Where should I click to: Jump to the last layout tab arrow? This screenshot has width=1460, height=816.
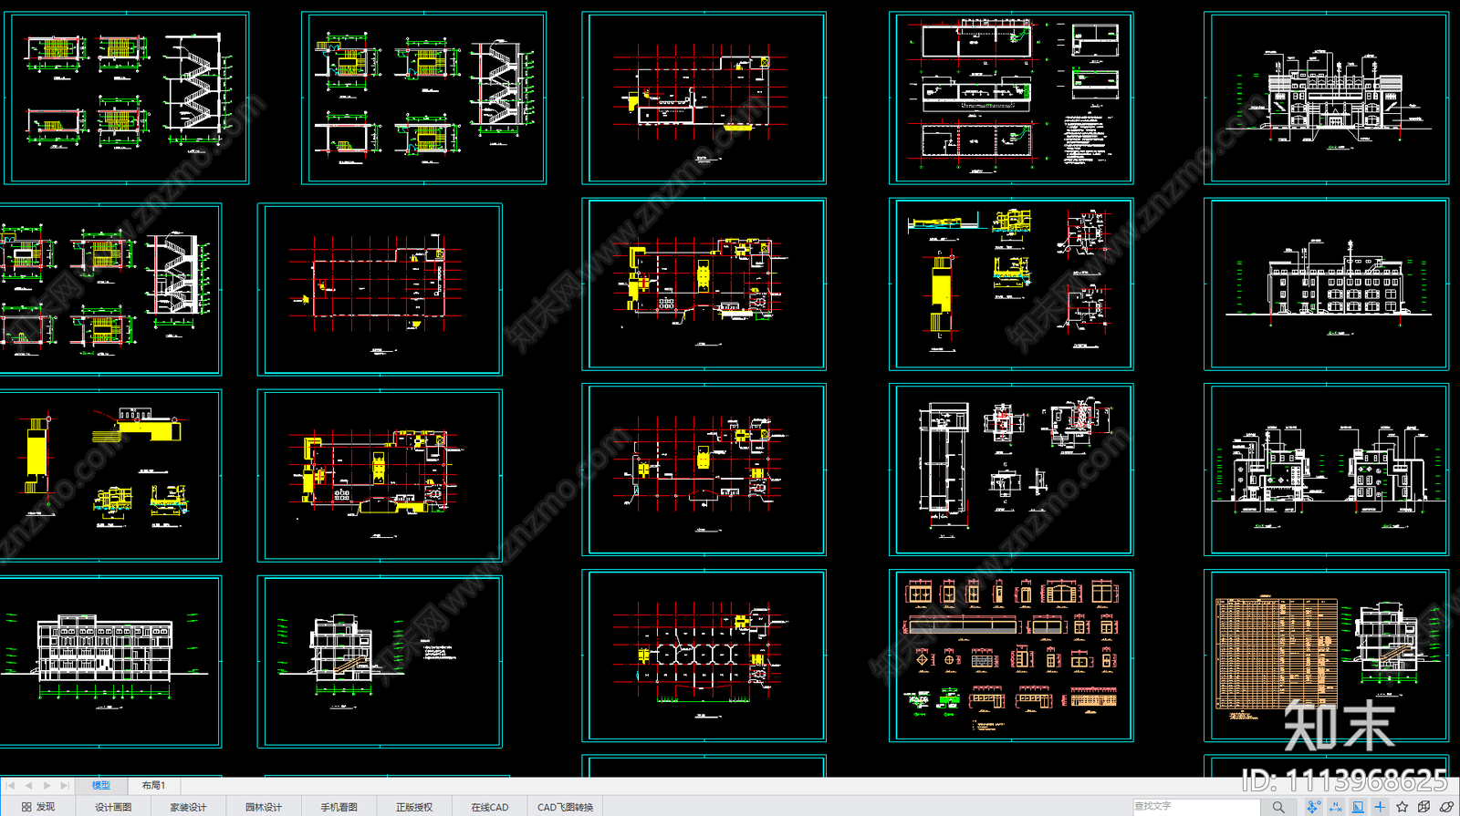[64, 785]
